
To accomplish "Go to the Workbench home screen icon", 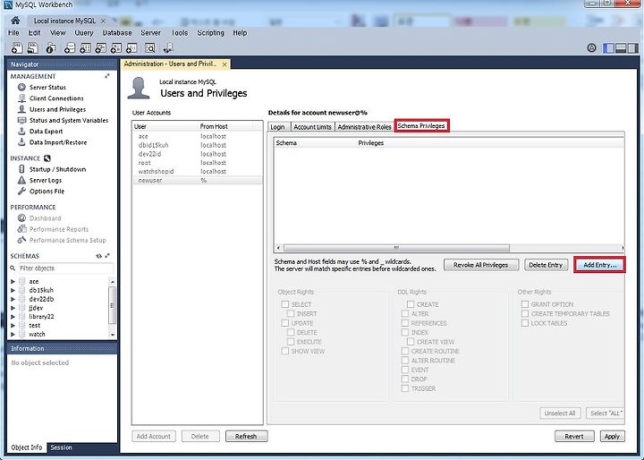I will 15,21.
